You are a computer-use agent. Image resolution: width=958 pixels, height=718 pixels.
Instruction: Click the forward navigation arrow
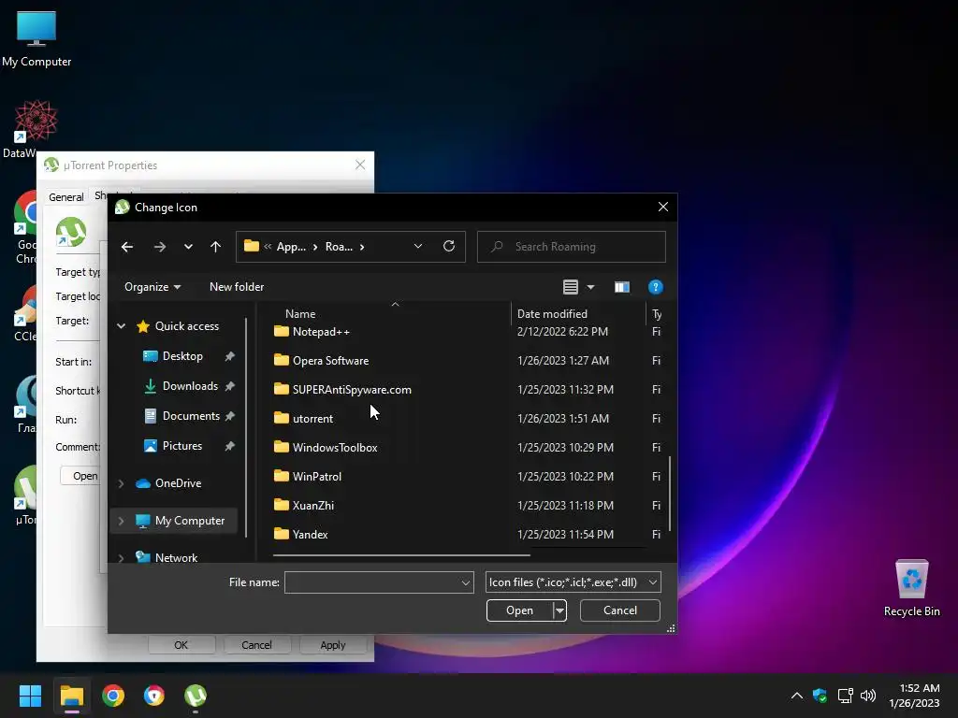click(159, 247)
